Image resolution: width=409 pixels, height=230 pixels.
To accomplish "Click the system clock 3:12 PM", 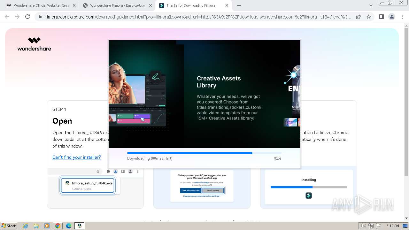I will click(x=392, y=226).
